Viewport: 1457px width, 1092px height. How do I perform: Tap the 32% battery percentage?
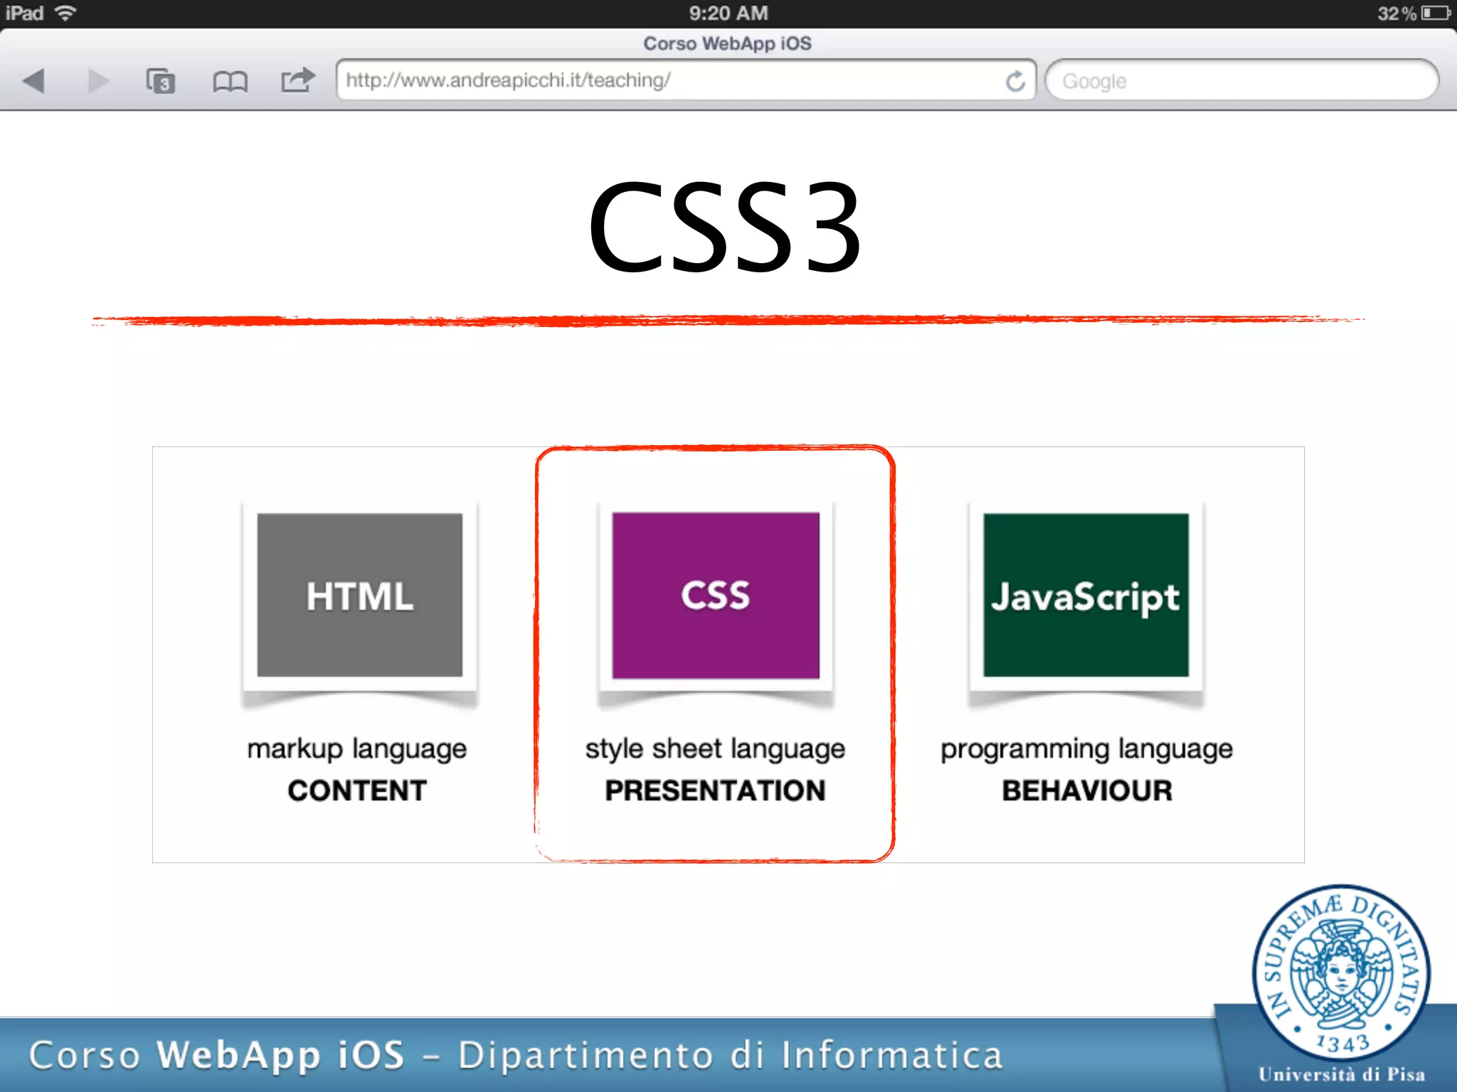pos(1397,14)
